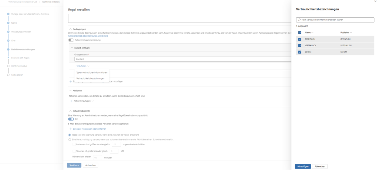
Task: Collapse the 'Bedingungen' section
Action: pos(70,29)
